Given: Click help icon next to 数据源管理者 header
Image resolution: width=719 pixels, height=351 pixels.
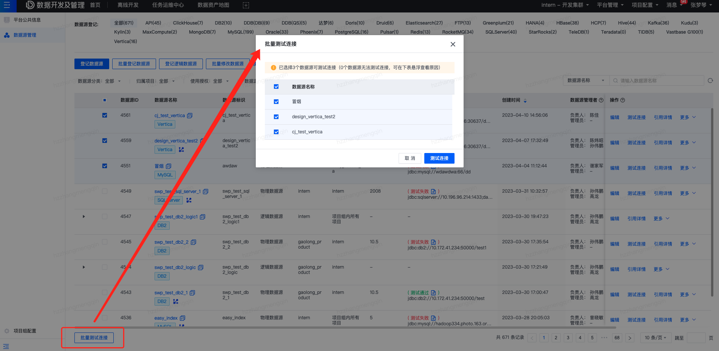Looking at the screenshot, I should click(601, 100).
